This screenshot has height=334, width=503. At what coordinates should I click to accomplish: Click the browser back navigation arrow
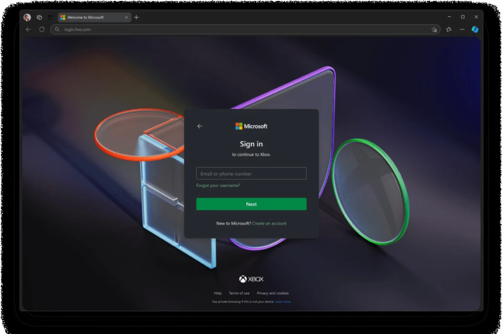point(29,29)
